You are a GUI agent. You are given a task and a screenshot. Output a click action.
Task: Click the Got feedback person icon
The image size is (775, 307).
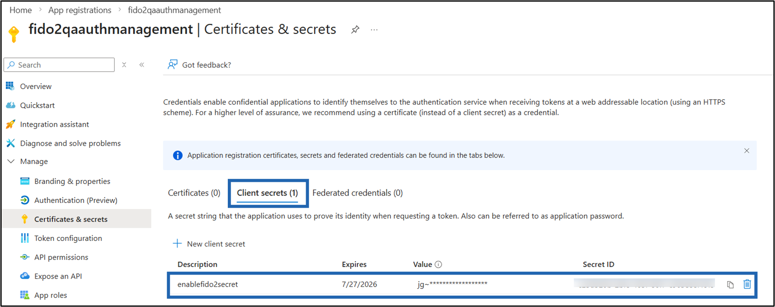pyautogui.click(x=173, y=64)
